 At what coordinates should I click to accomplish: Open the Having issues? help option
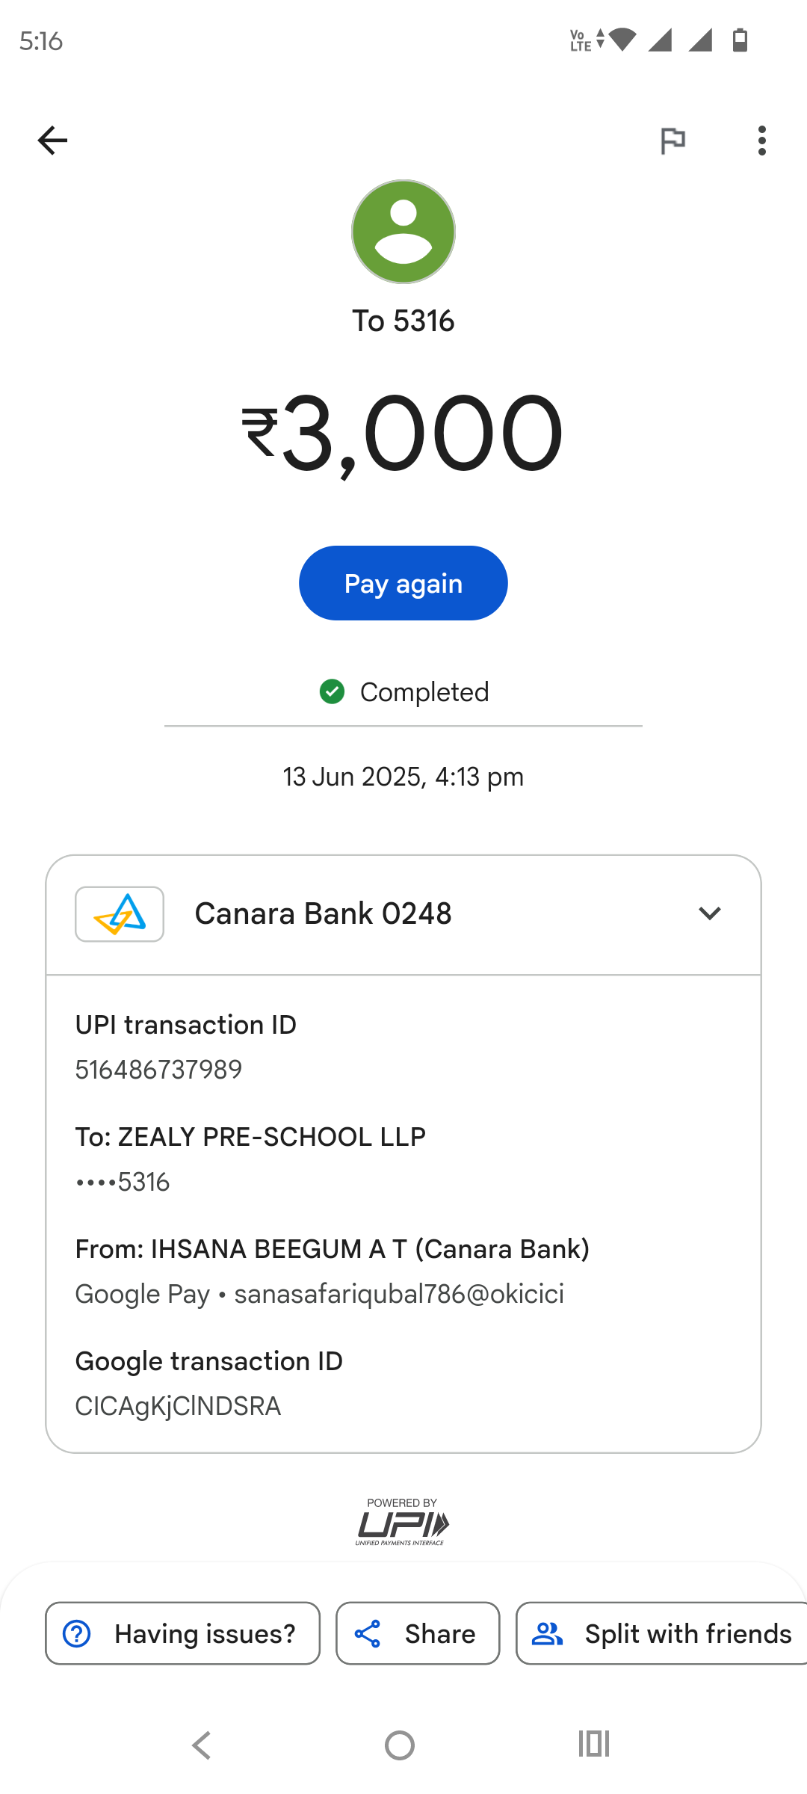click(182, 1633)
